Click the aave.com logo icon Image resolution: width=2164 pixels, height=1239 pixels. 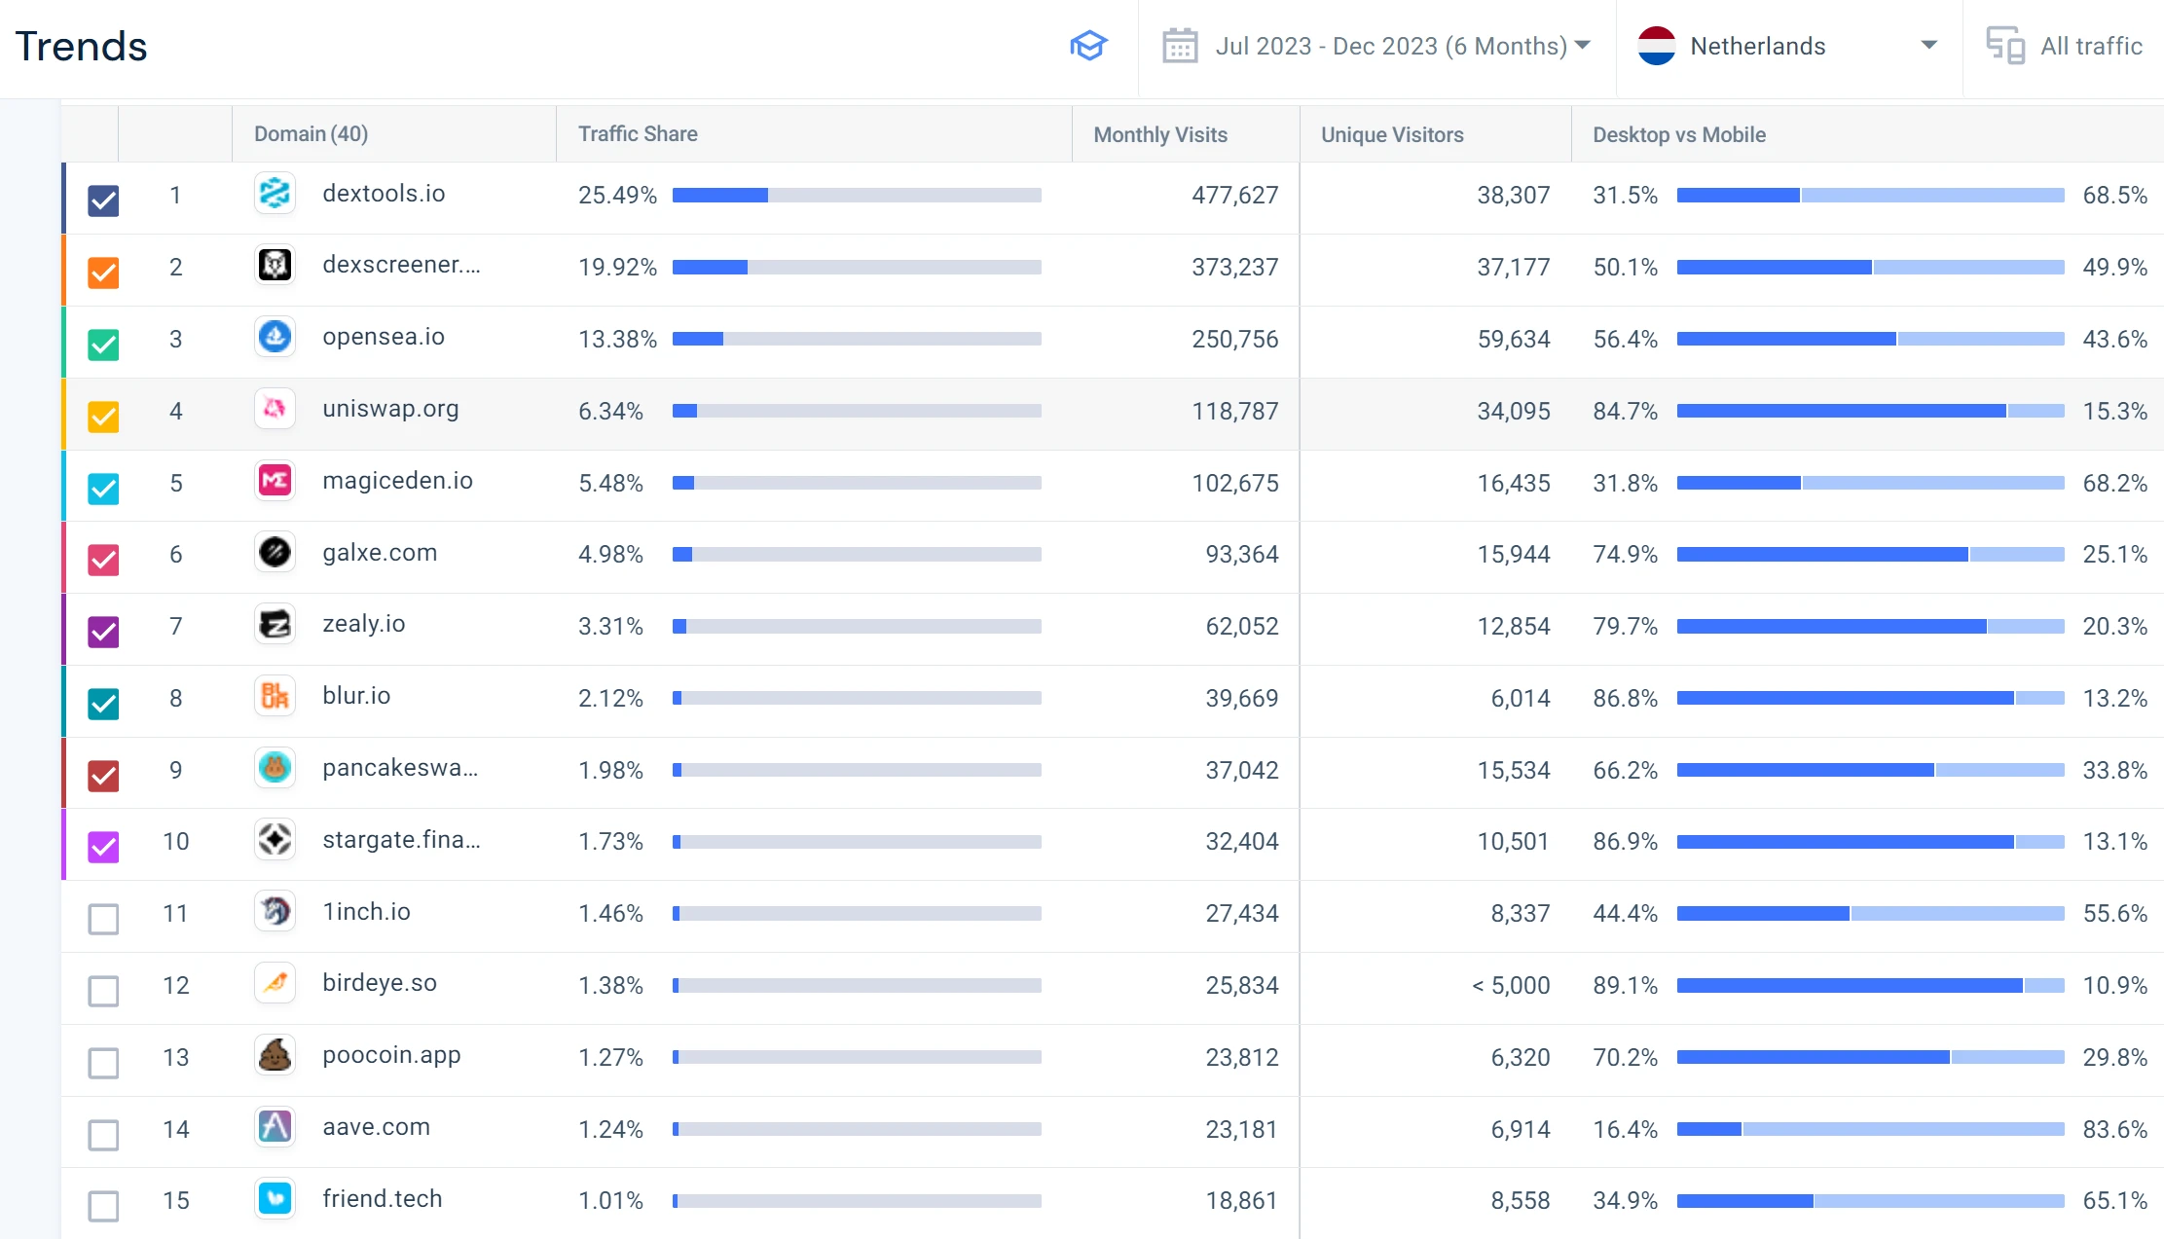coord(275,1128)
